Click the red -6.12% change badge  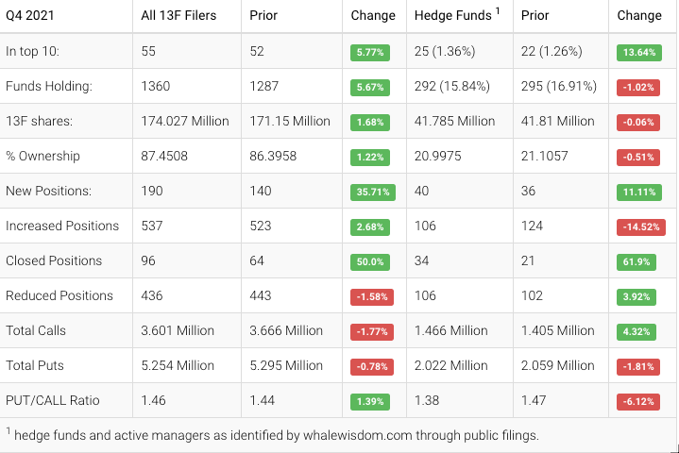tap(639, 401)
